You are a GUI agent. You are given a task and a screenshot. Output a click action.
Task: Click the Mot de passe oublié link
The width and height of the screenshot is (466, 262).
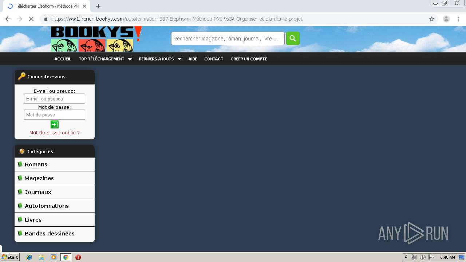click(x=55, y=133)
